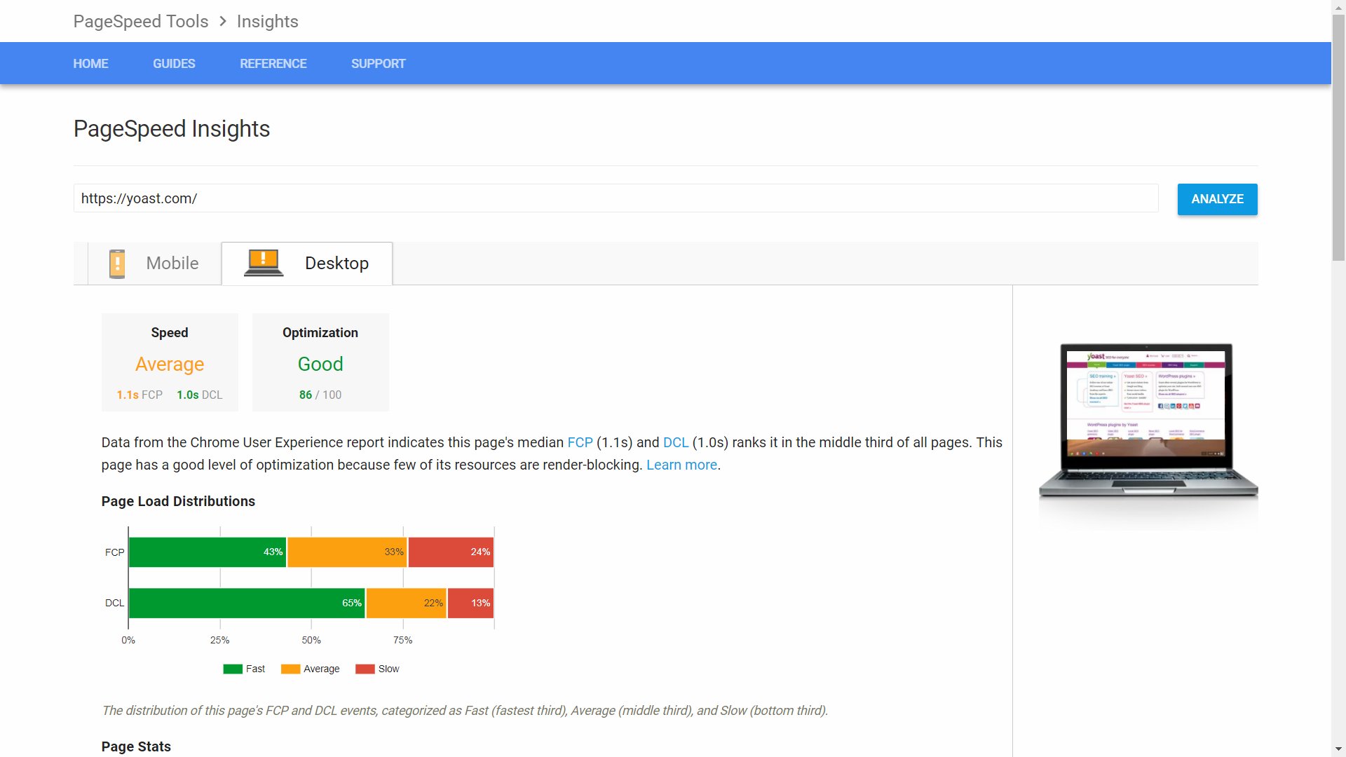Click the 86 / 100 score
The width and height of the screenshot is (1346, 757).
click(x=320, y=395)
